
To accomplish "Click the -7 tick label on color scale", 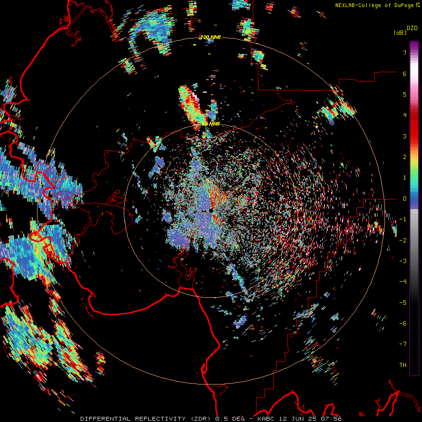I will pyautogui.click(x=403, y=344).
